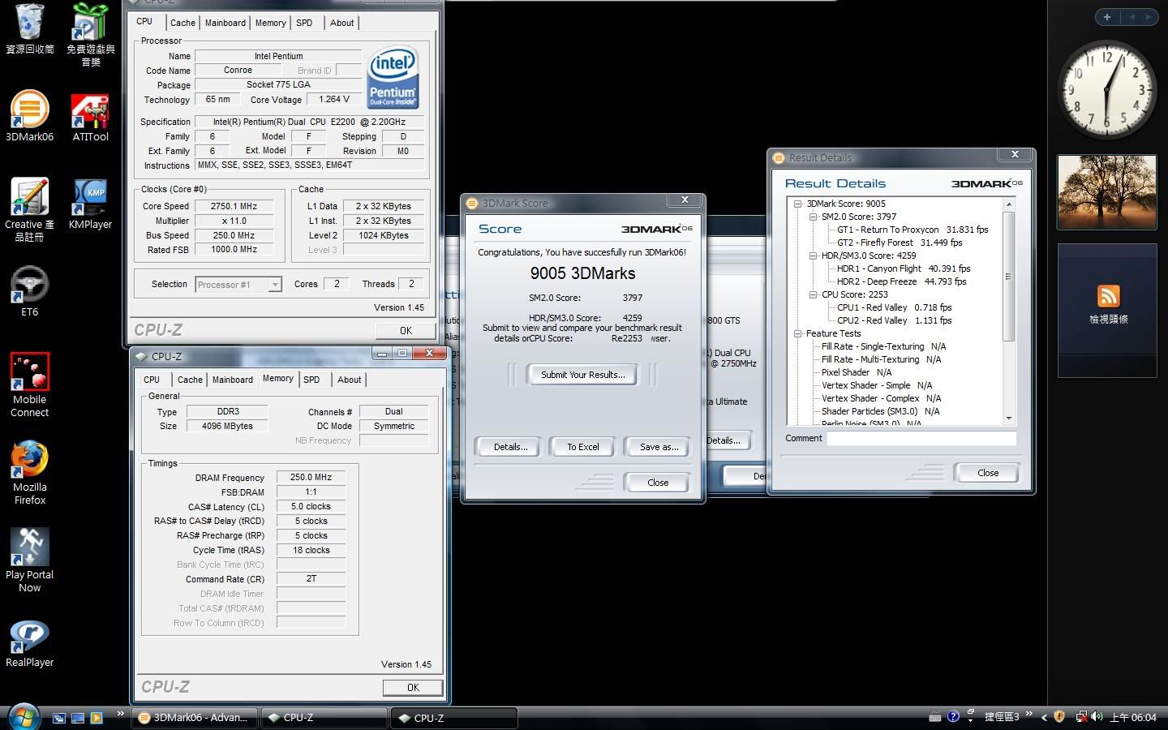Click the security shield tray icon

tap(1059, 717)
